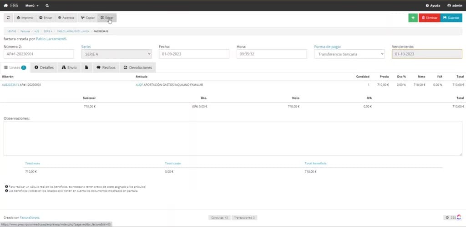
Task: Focus the Fecha date field
Action: [x=194, y=54]
